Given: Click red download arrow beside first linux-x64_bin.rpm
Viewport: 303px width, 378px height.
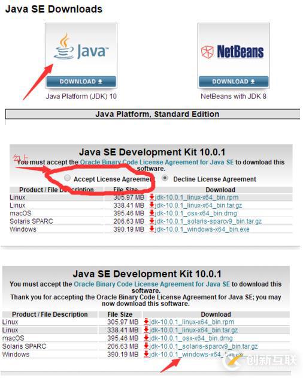Looking at the screenshot, I should [x=151, y=197].
